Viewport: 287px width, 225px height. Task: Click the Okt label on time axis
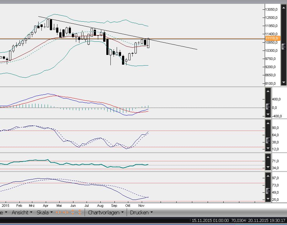[x=128, y=206]
